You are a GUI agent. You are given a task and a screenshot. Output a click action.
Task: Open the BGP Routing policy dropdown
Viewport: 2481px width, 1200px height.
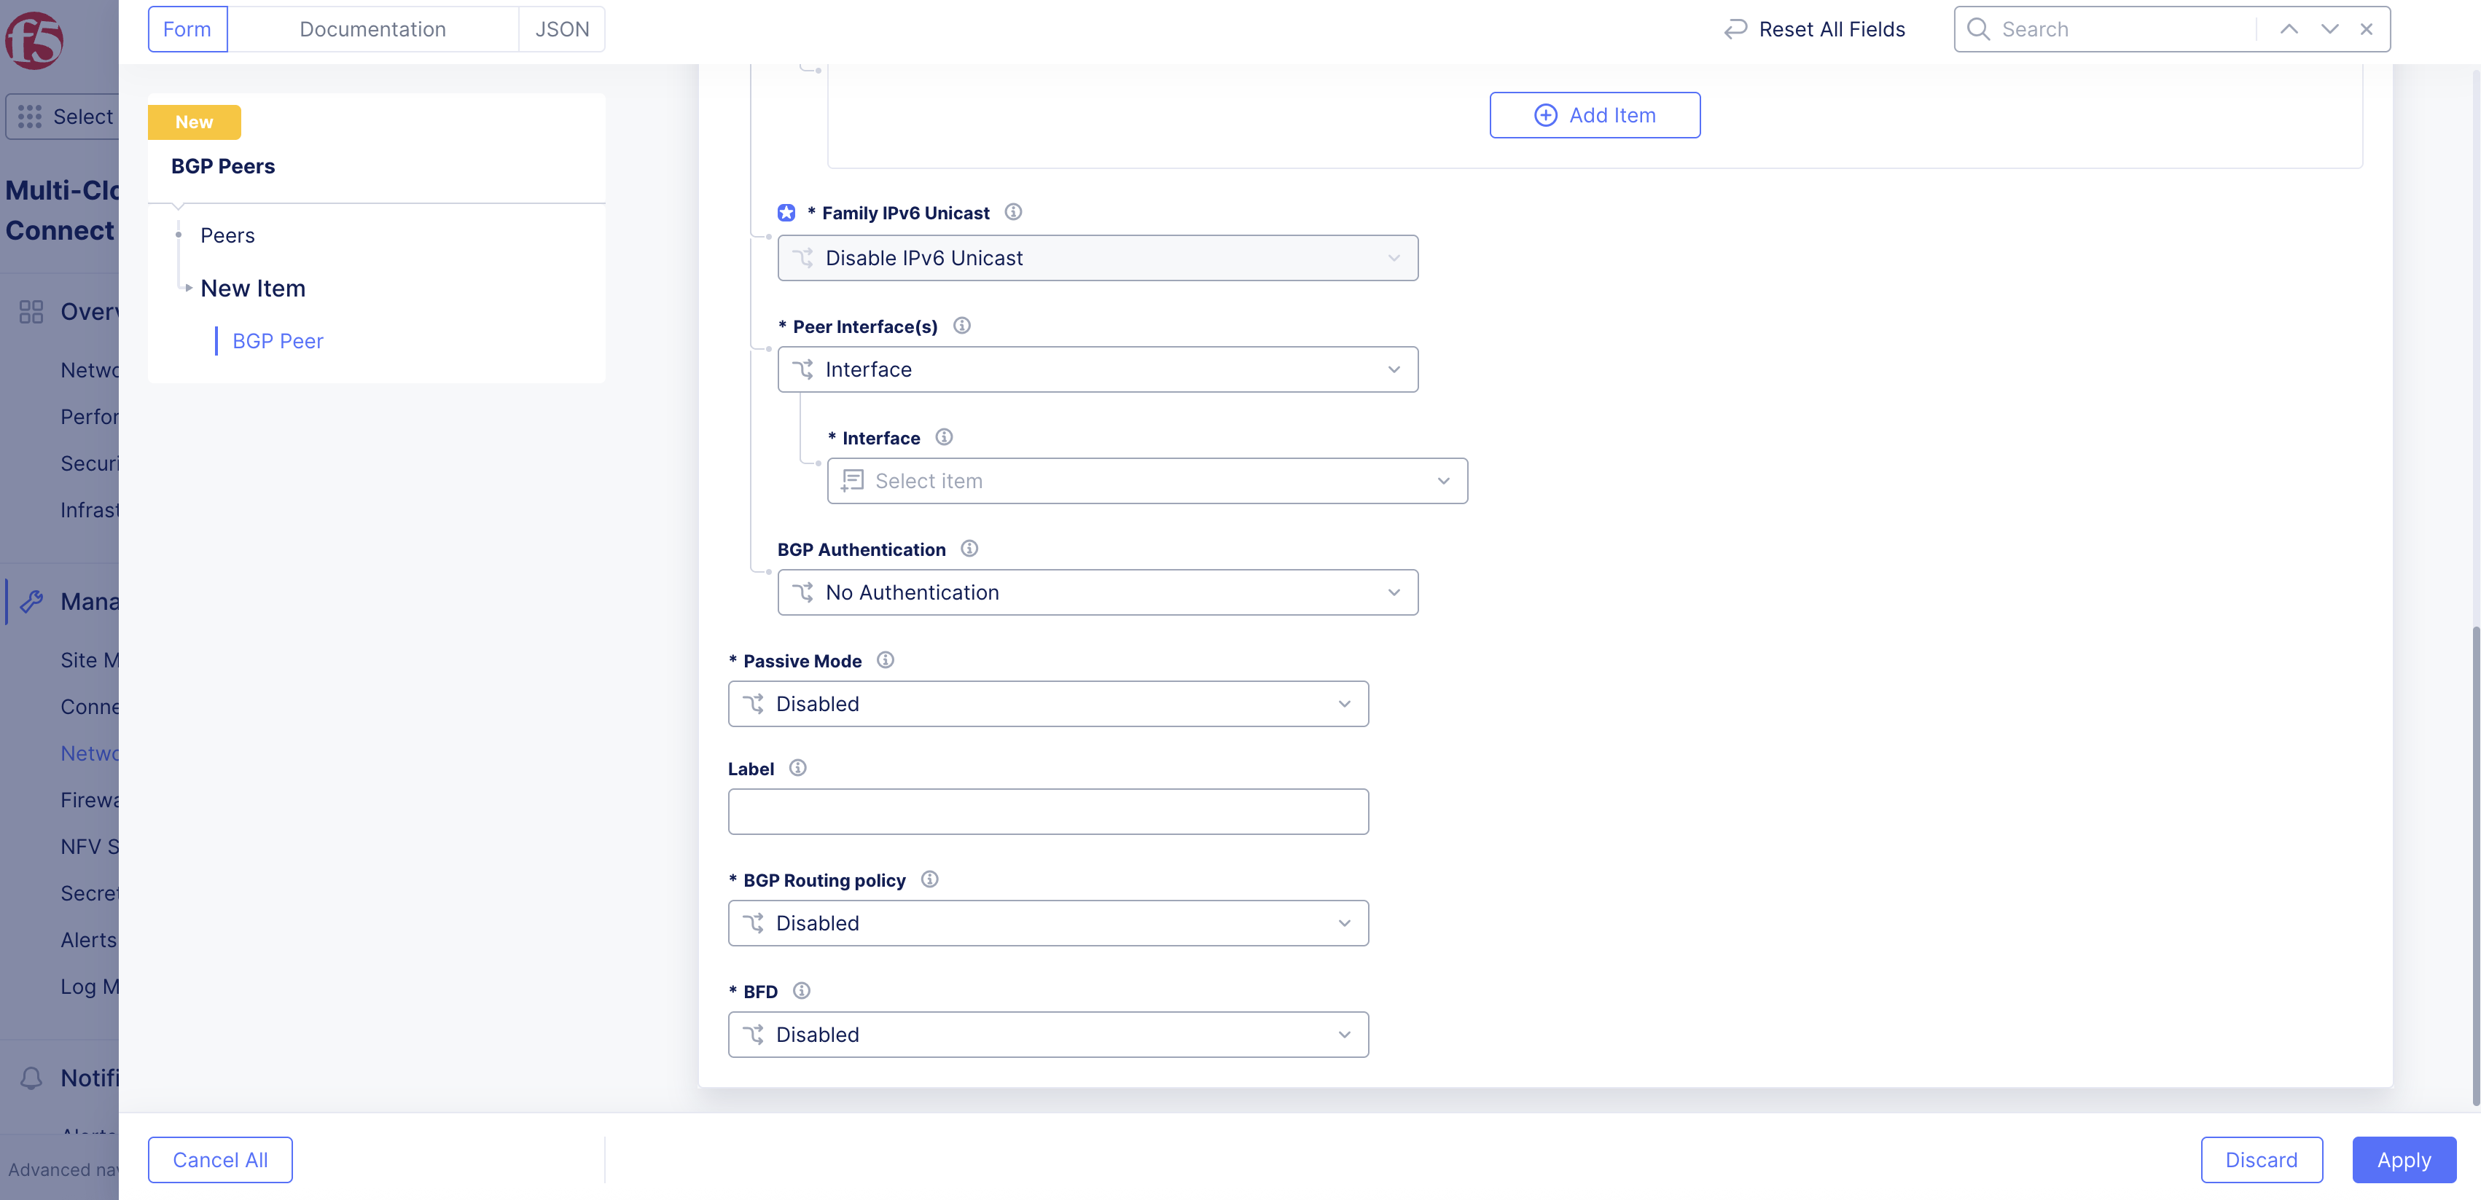[1048, 922]
